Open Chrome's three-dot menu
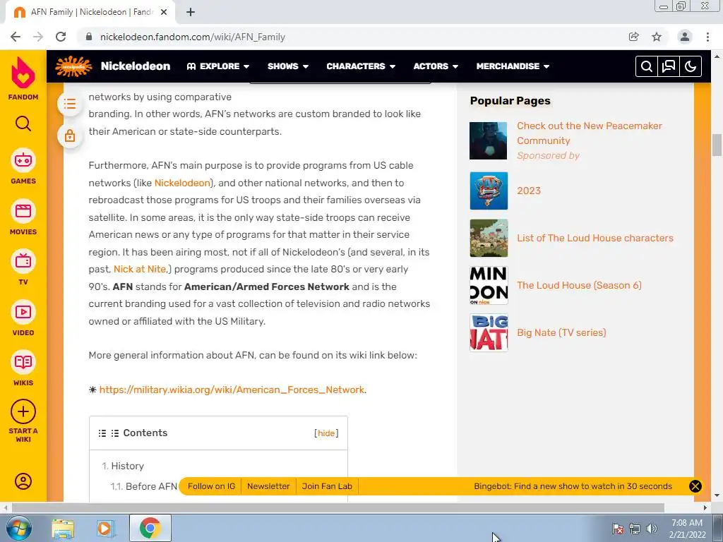 (707, 37)
